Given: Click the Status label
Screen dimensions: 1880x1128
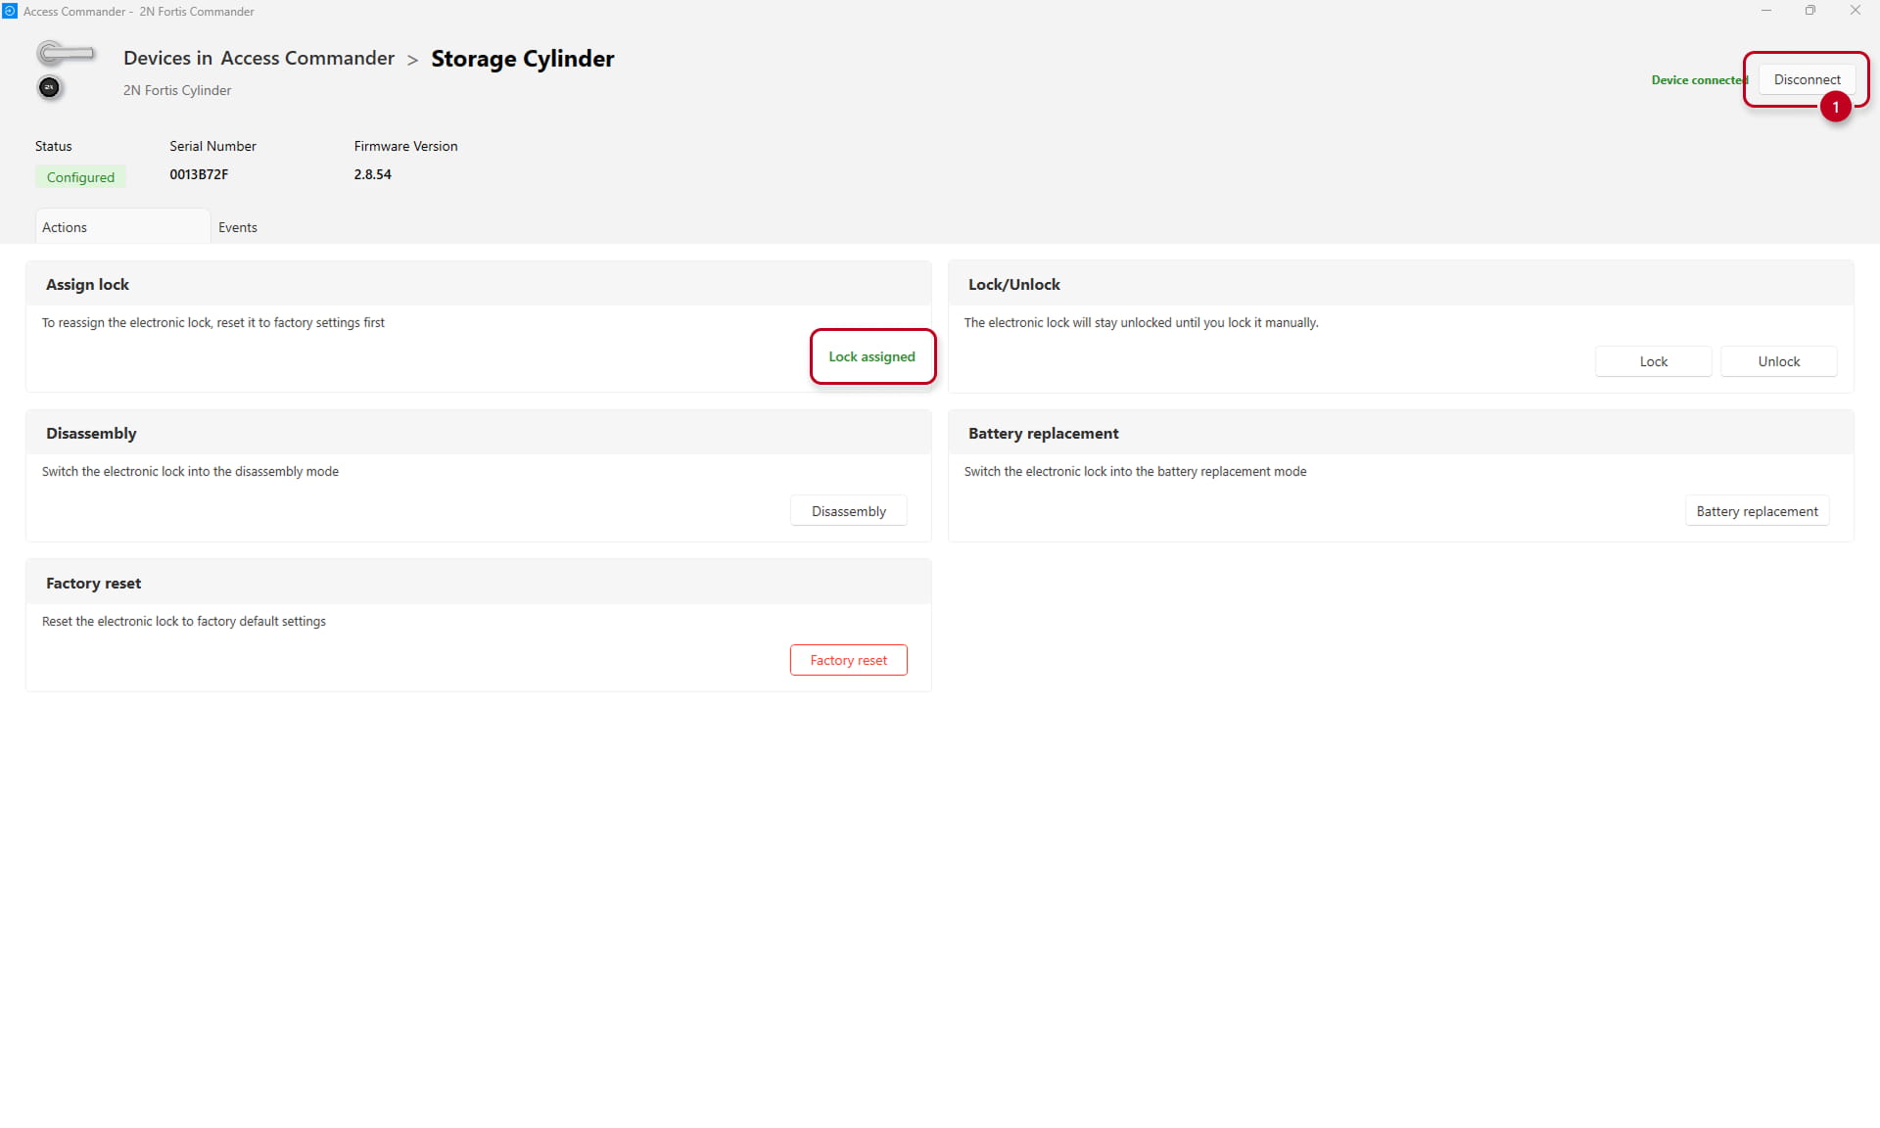Looking at the screenshot, I should (x=53, y=146).
